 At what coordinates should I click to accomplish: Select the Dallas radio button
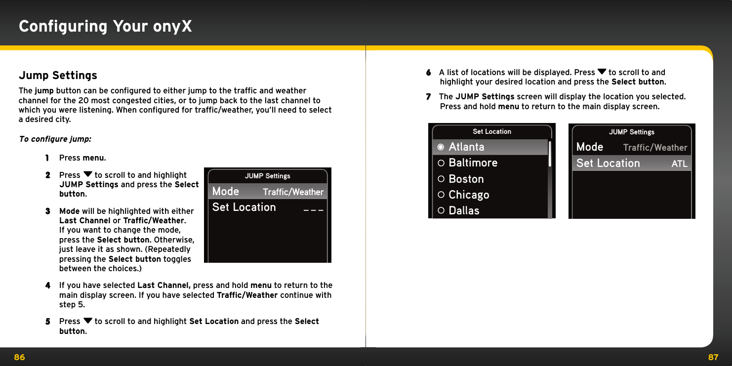441,210
